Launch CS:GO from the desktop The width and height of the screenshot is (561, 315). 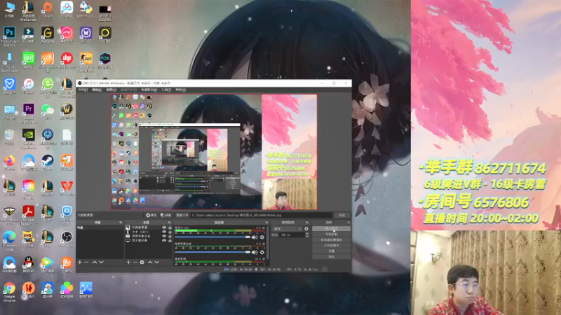(x=86, y=58)
